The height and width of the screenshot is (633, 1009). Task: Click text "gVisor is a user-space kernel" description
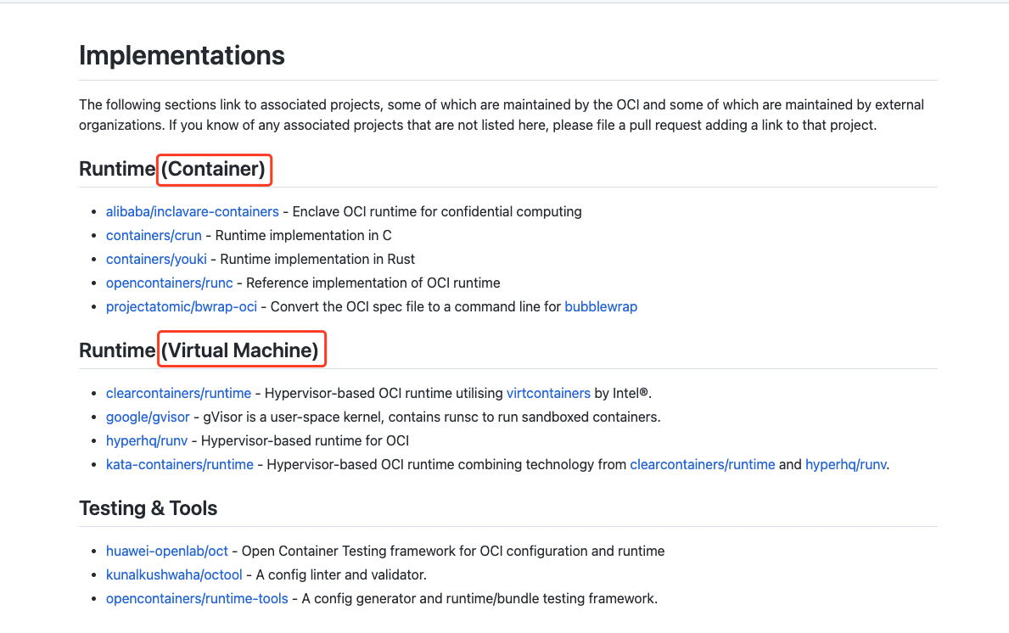tap(432, 417)
